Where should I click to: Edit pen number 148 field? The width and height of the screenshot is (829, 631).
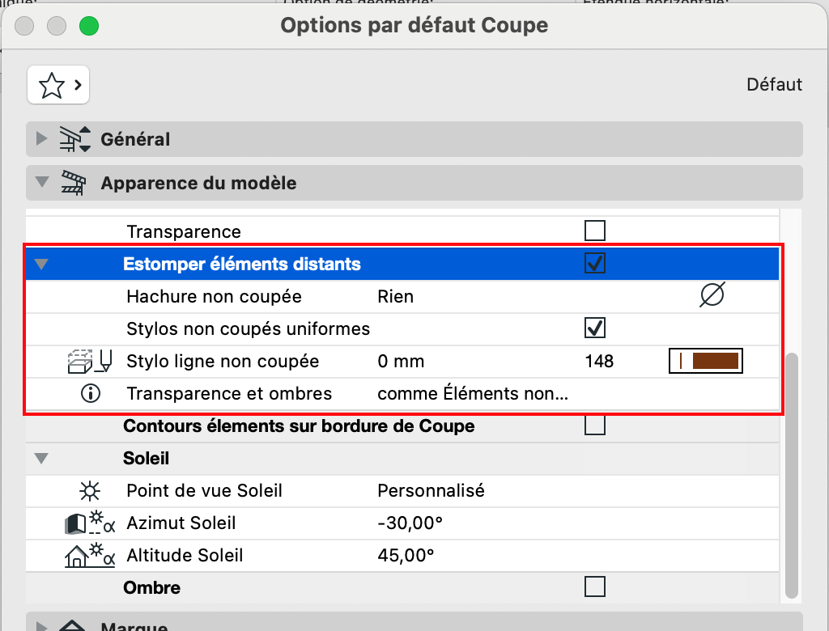[x=599, y=362]
